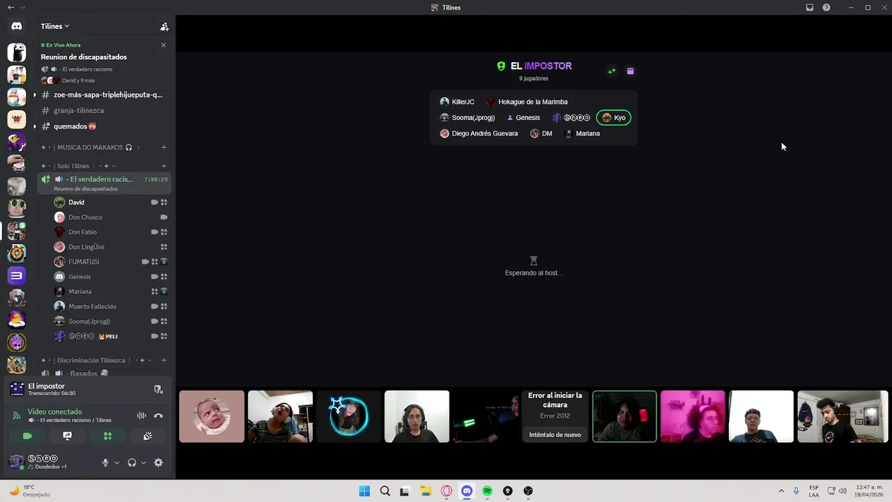Open Discord direct messages home icon
Image resolution: width=892 pixels, height=502 pixels.
tap(17, 26)
